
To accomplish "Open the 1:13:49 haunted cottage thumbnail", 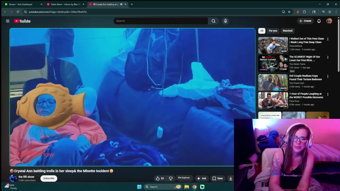I will click(273, 63).
